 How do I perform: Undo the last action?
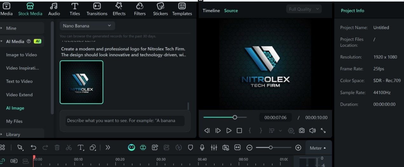click(x=33, y=147)
